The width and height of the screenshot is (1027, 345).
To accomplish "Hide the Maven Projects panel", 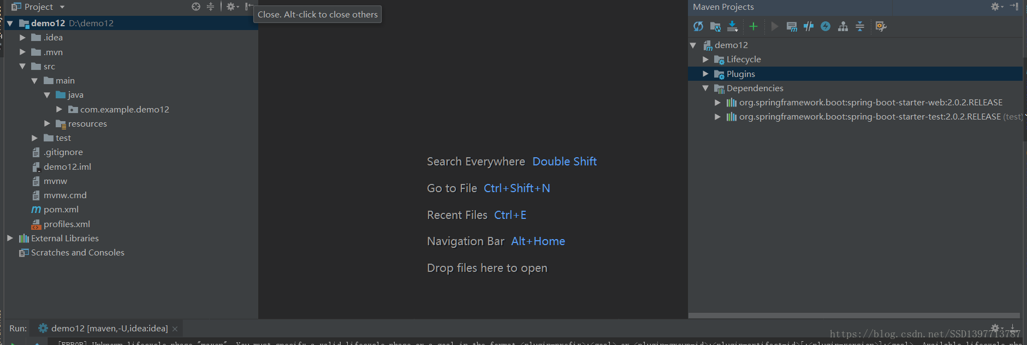I will tap(1014, 7).
